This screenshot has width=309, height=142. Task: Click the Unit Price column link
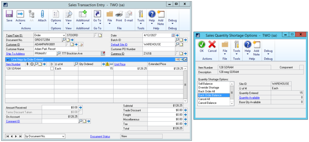point(120,64)
